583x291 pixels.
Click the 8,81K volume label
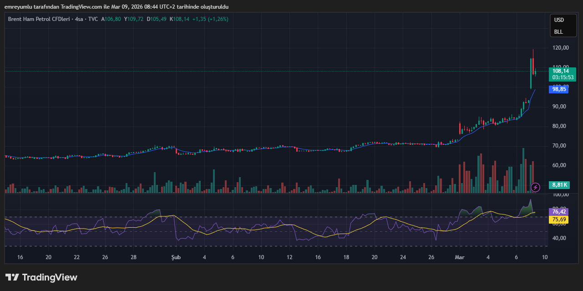[559, 185]
